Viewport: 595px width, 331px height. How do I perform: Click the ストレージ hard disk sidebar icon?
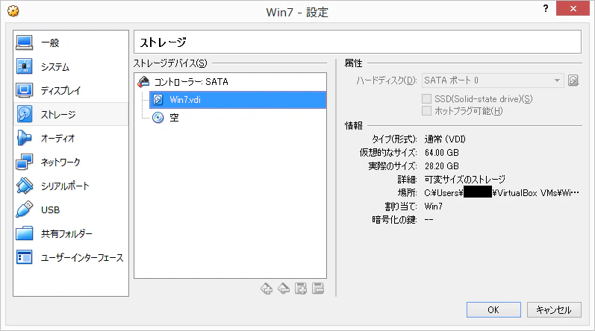[x=25, y=114]
